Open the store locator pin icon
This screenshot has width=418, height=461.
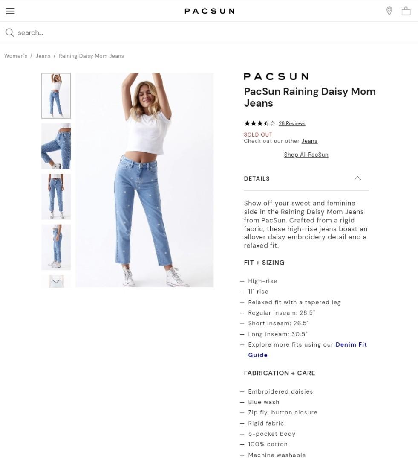389,11
